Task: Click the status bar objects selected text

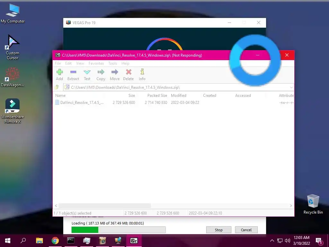Action: tap(72, 213)
